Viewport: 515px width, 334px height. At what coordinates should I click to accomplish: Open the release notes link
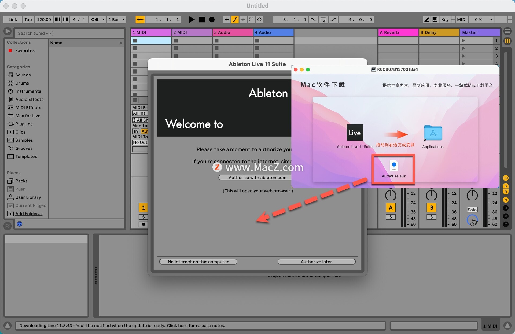point(196,326)
